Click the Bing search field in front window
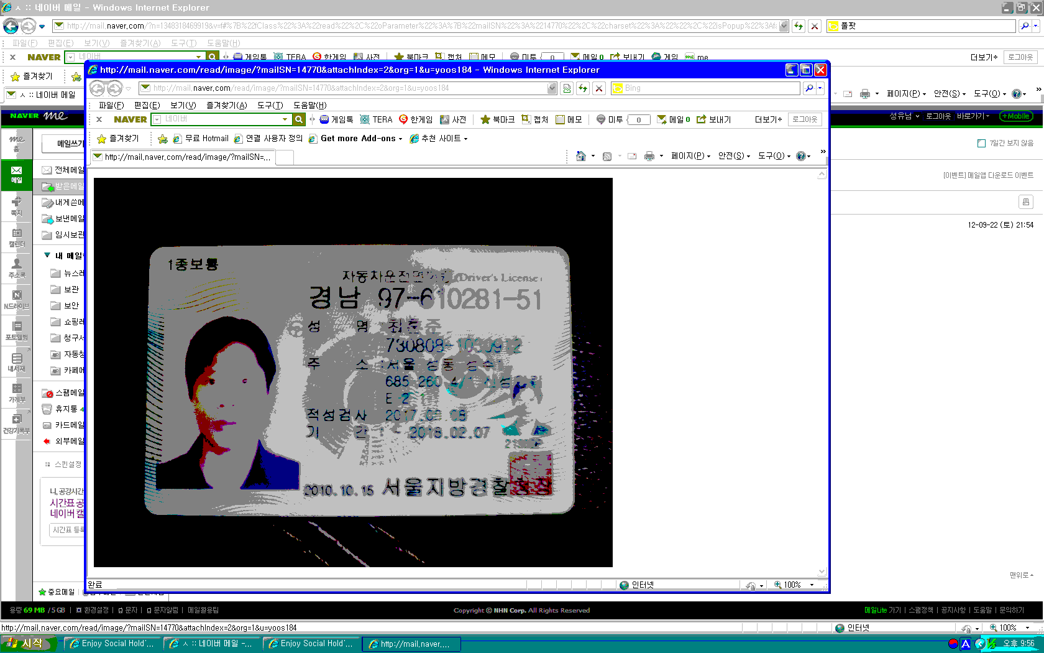The width and height of the screenshot is (1044, 653). tap(706, 88)
